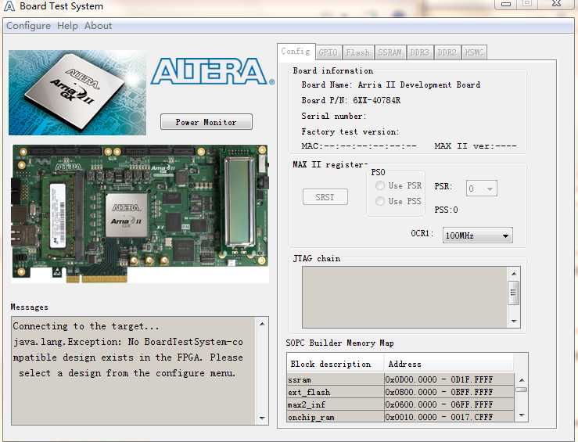Screen dimensions: 578x442
Task: Switch to the SSRAM tab
Action: [x=390, y=52]
